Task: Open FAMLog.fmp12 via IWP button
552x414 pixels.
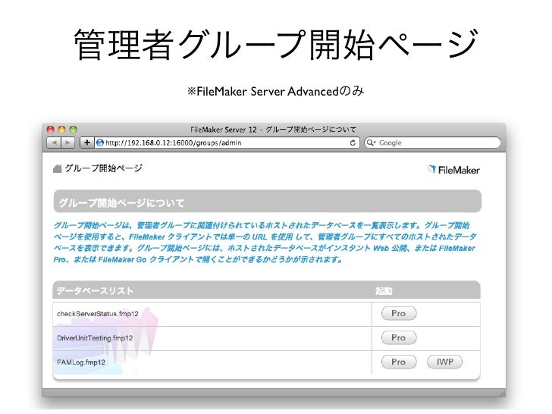Action: (x=444, y=362)
